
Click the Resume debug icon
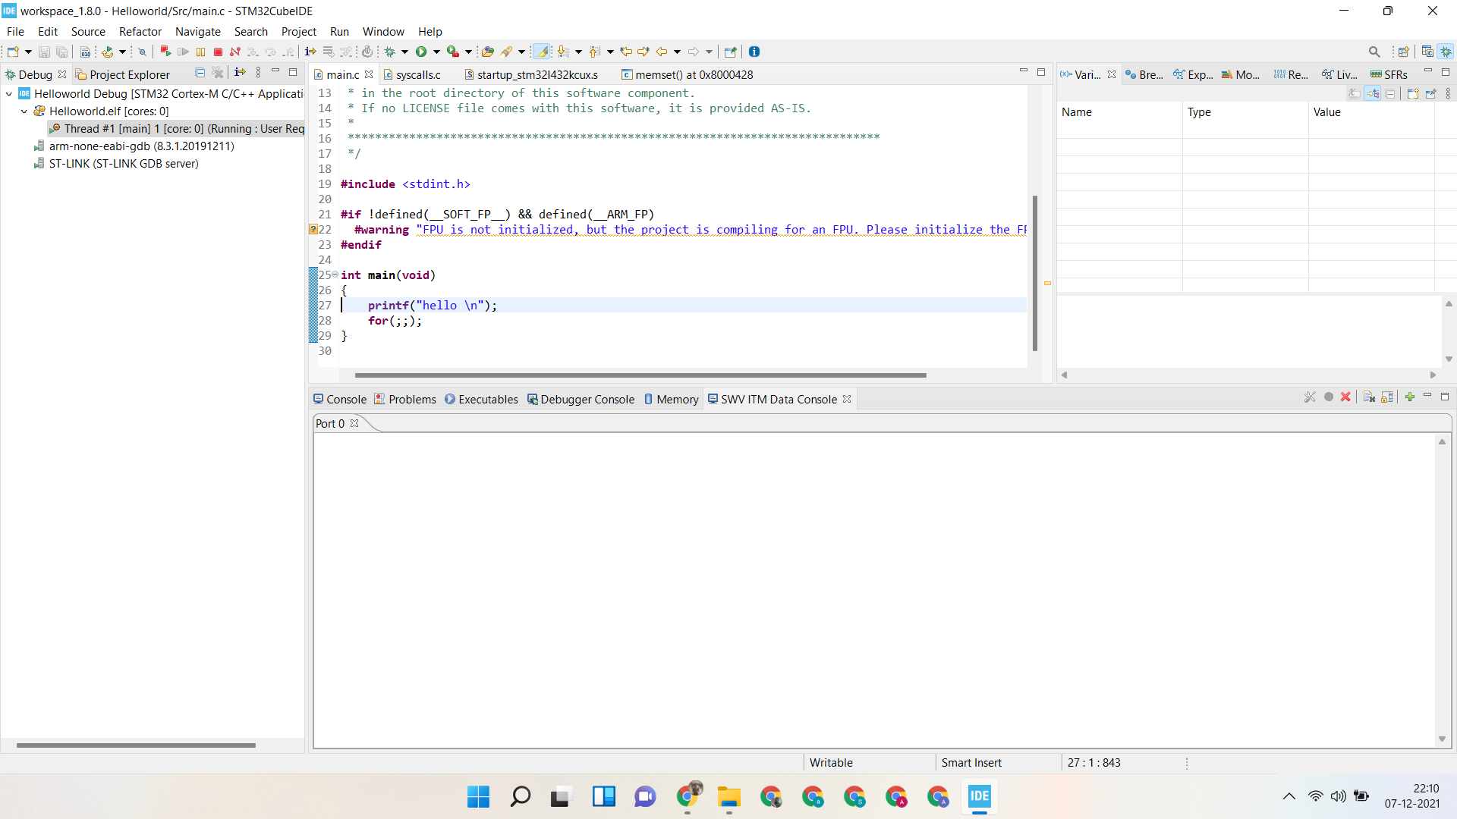pos(183,52)
